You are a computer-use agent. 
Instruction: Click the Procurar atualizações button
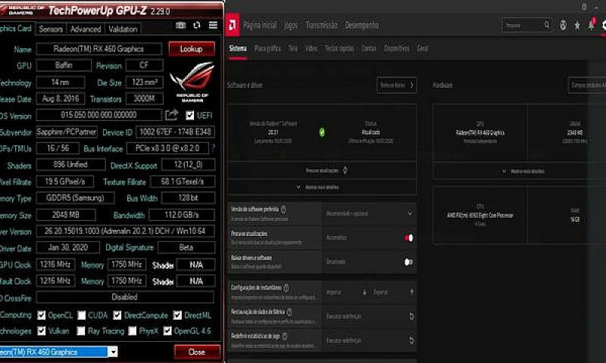tap(323, 170)
